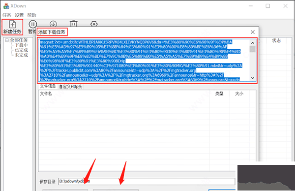The width and height of the screenshot is (295, 191).
Task: Switch to 文件信息 tab
Action: click(x=48, y=86)
